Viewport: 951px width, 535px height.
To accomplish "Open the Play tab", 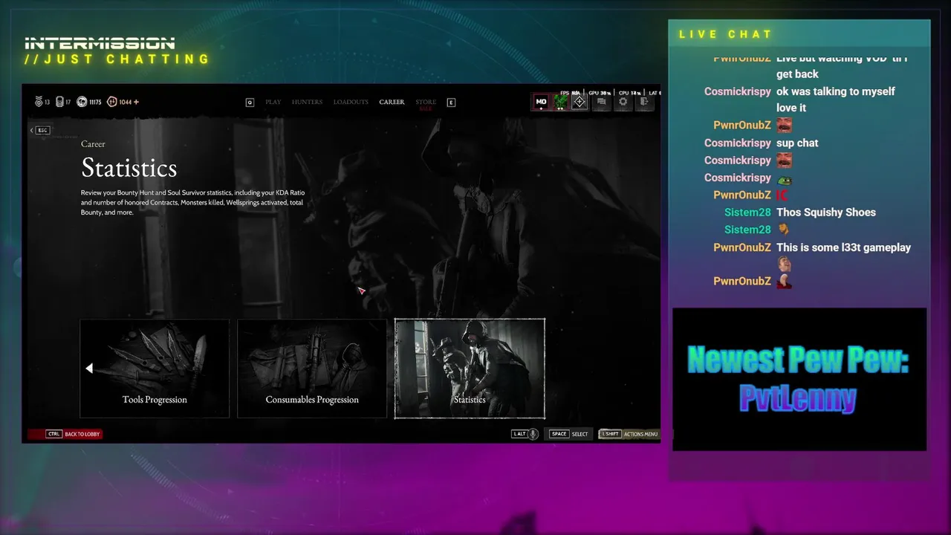I will (x=273, y=102).
